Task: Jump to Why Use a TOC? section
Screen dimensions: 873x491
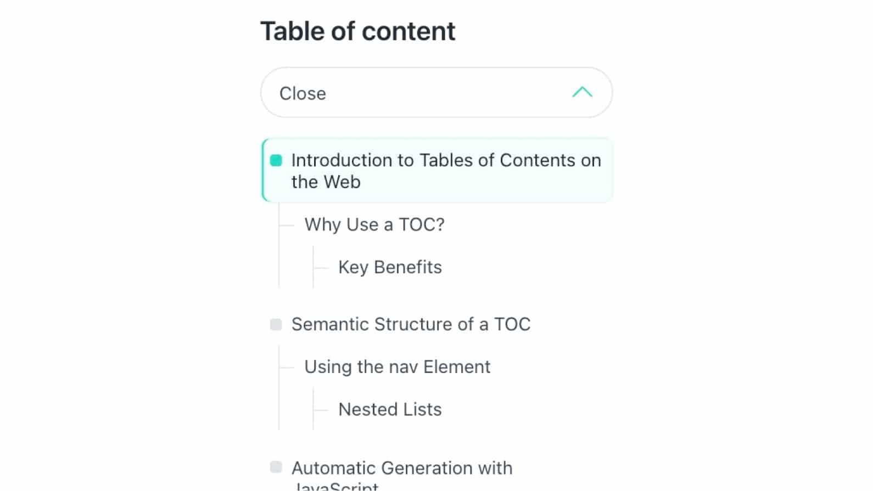Action: click(374, 224)
